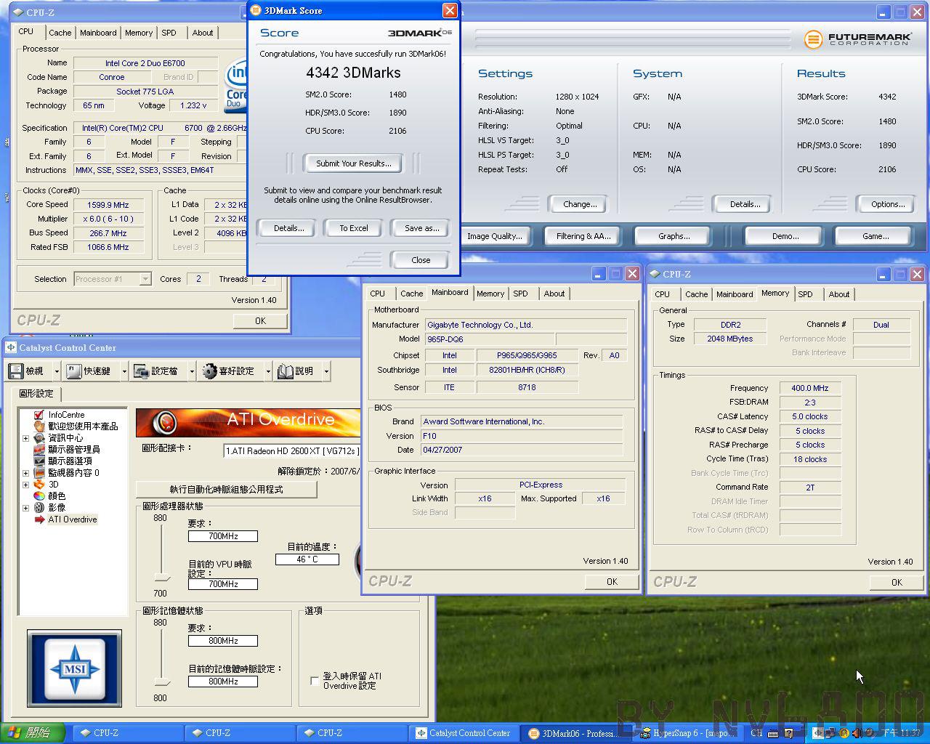Click the MSI logo thumbnail

[x=74, y=669]
